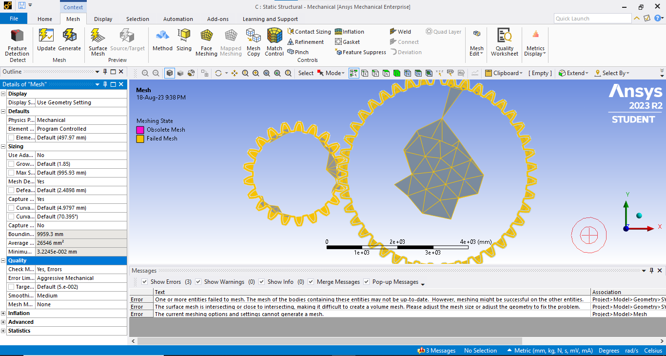Check the Growth Rate Default (1.85) box

tap(11, 164)
